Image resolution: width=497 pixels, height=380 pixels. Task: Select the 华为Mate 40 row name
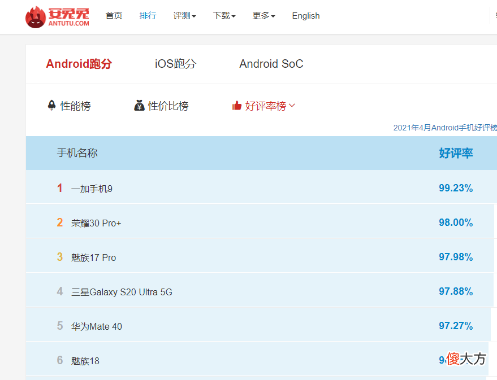(97, 326)
